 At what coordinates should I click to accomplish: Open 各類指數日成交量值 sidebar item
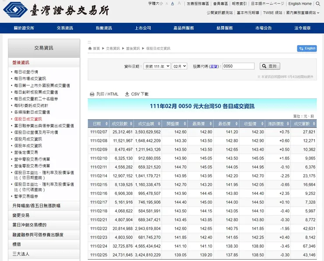32,112
